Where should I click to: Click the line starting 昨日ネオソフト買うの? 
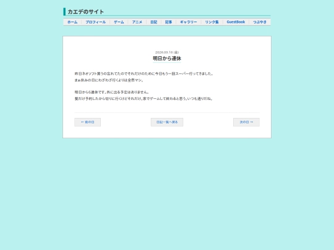coord(143,74)
